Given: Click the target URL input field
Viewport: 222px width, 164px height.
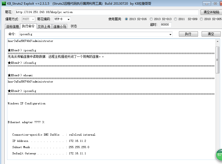Looking at the screenshot, I should [107, 12].
